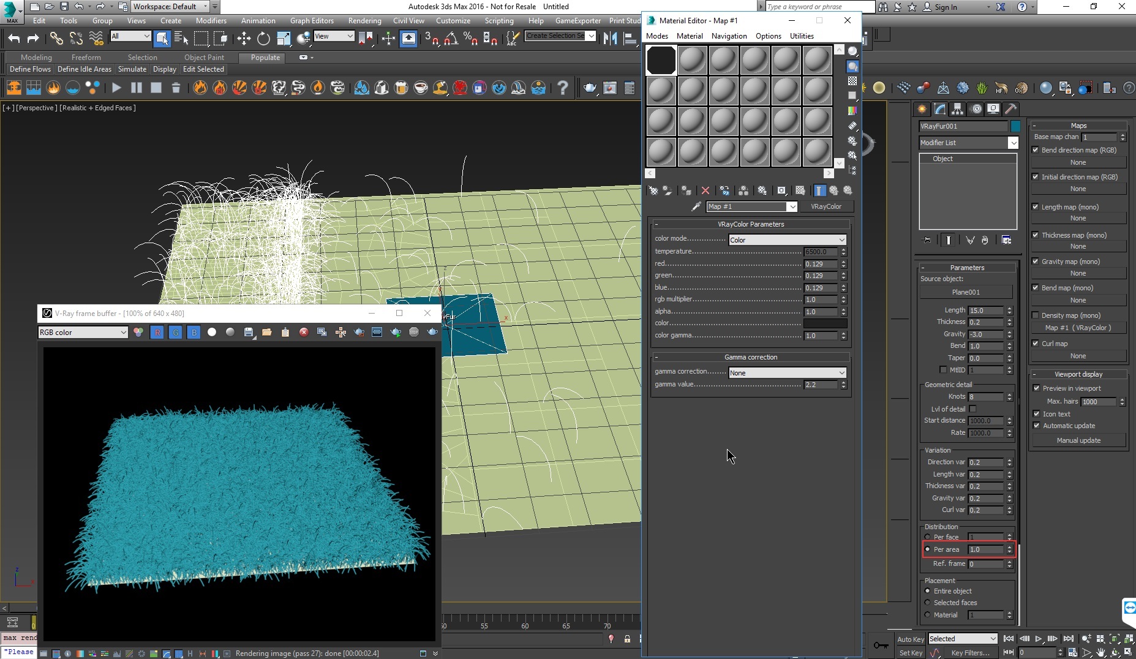Click the question mark help icon
The height and width of the screenshot is (659, 1136).
(x=562, y=88)
